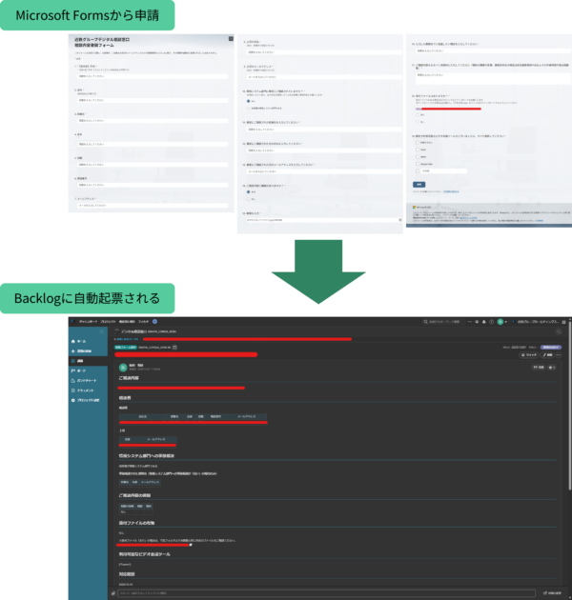The image size is (572, 600).
Task: Click the attachment clip icon beside comment box
Action: [113, 593]
